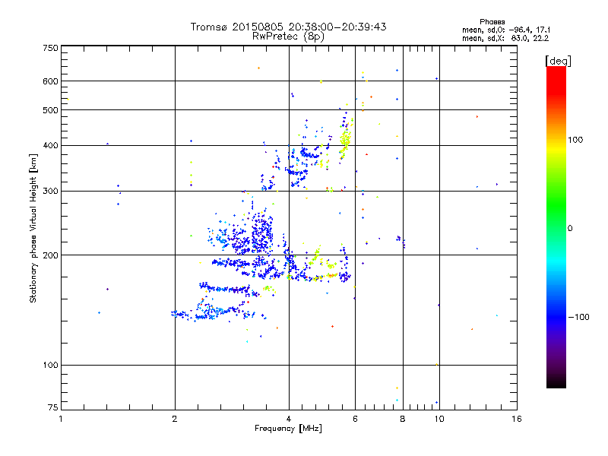Click the y-axis tick label "75"

53,407
